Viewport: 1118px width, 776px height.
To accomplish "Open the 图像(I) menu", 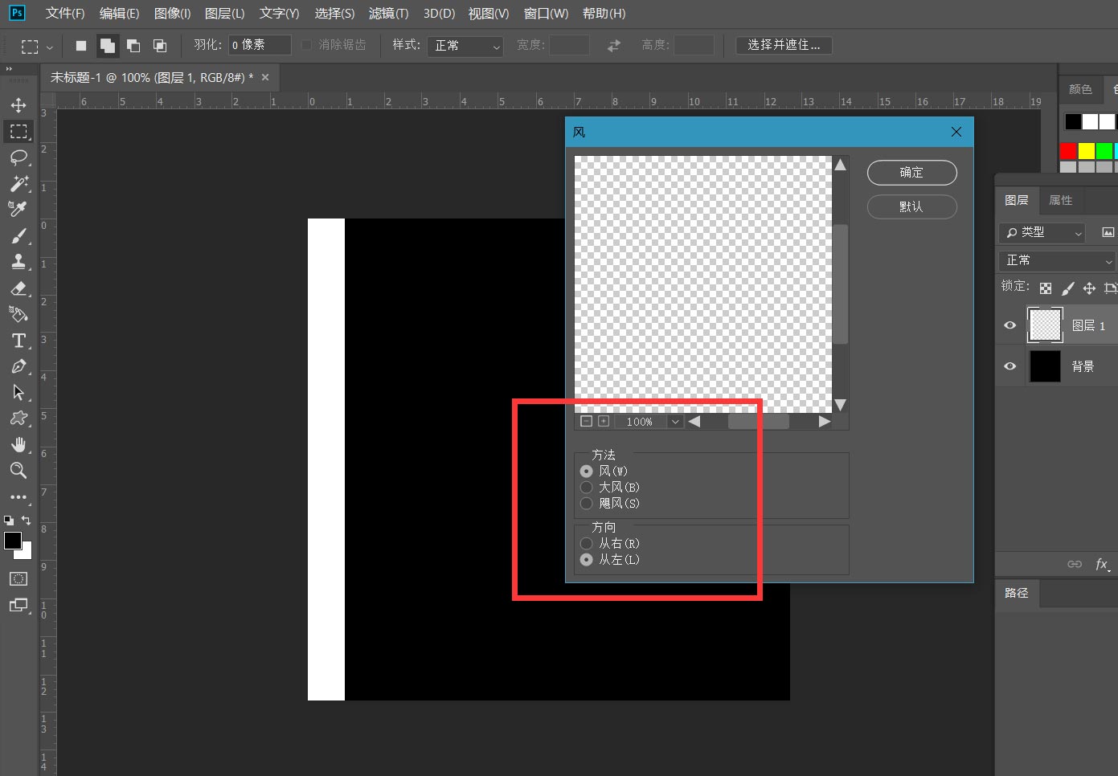I will click(x=172, y=14).
